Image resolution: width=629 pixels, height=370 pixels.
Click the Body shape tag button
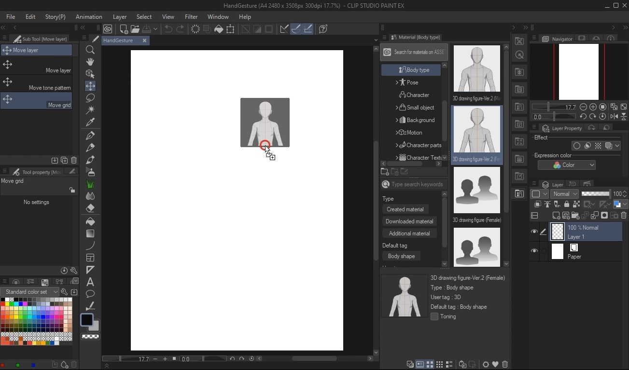401,256
